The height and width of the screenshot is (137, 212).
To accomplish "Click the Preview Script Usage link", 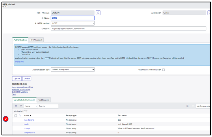I will (x=21, y=90).
